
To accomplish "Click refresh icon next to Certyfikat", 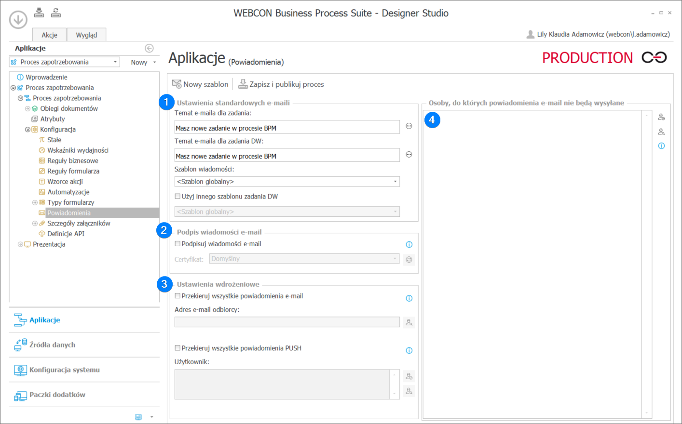I will (x=409, y=260).
